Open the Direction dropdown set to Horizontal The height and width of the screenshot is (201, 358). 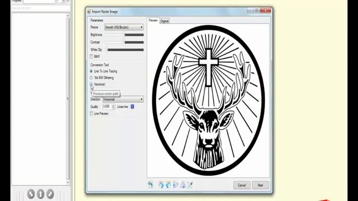click(123, 99)
